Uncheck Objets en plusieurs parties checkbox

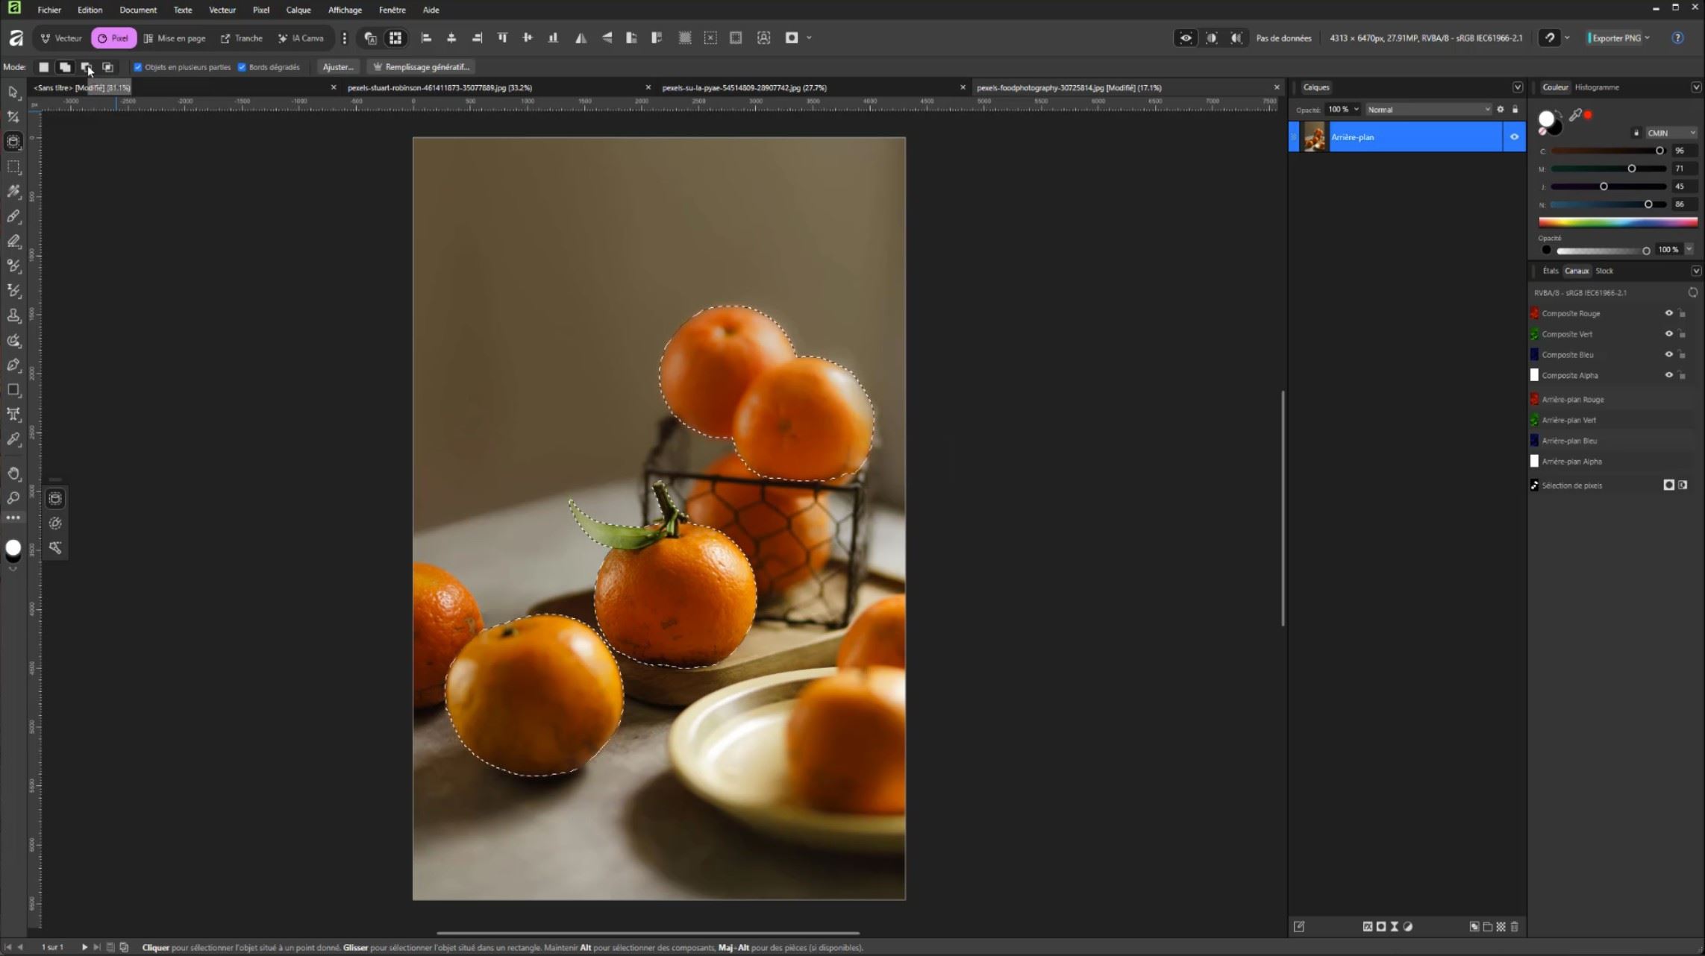coord(138,67)
